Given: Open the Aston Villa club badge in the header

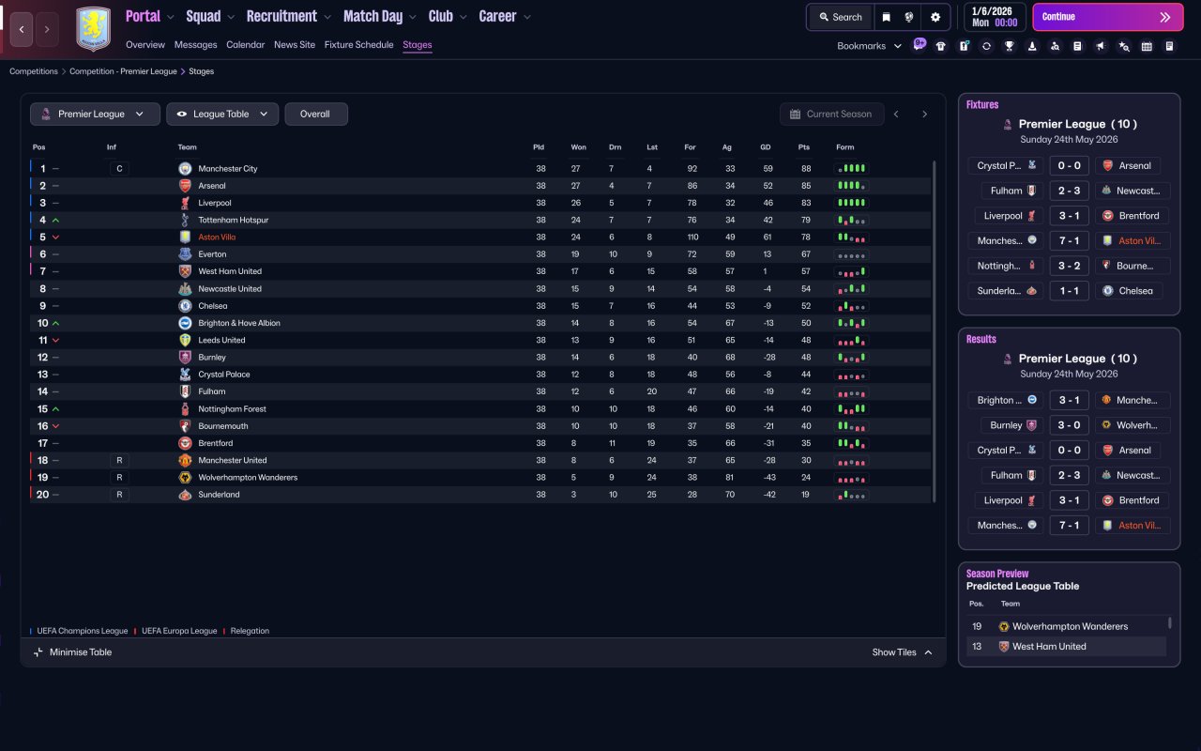Looking at the screenshot, I should (x=93, y=28).
